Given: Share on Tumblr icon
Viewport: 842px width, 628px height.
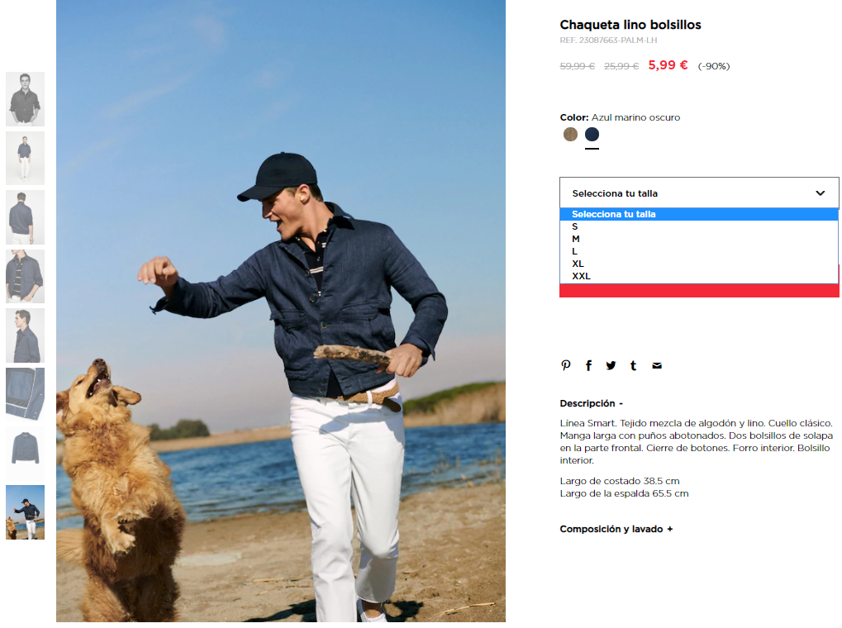Looking at the screenshot, I should tap(634, 365).
